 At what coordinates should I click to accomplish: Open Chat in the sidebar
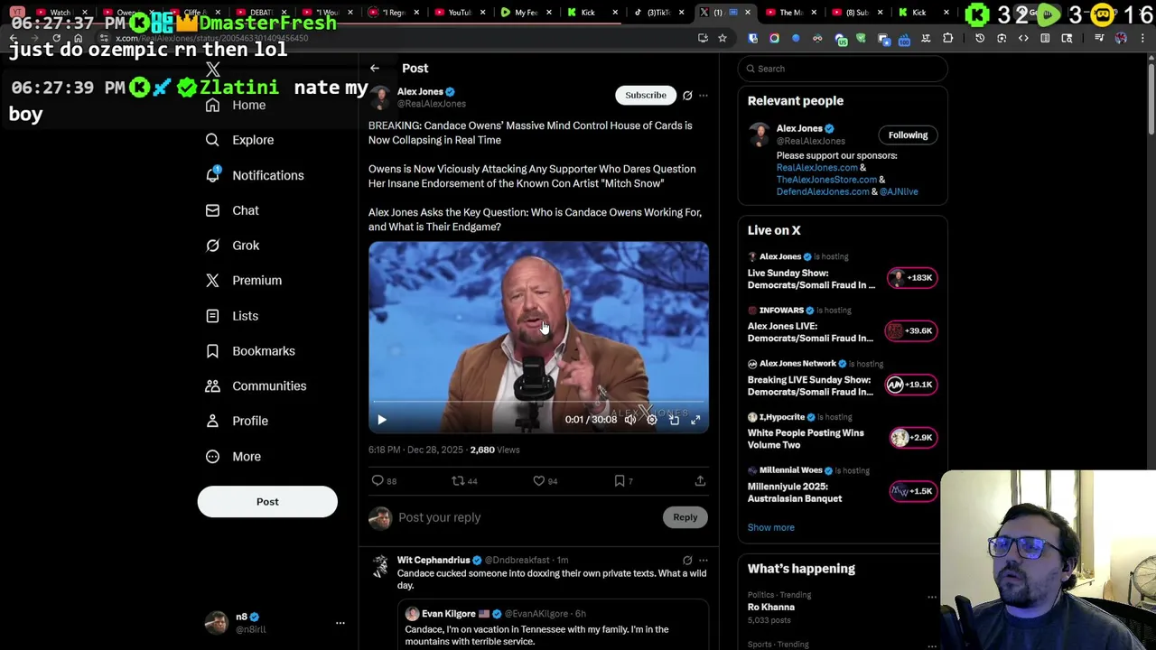231,210
